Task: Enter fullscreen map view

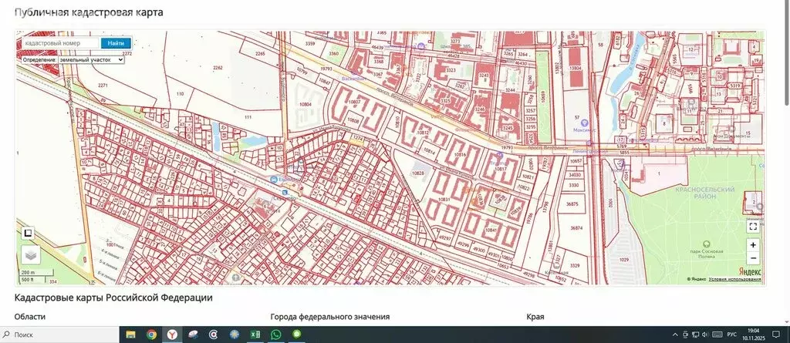Action: point(753,226)
